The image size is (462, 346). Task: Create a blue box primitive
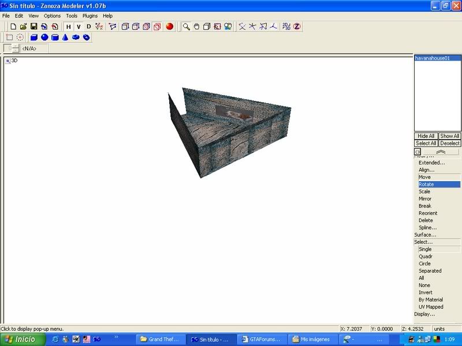pyautogui.click(x=34, y=37)
